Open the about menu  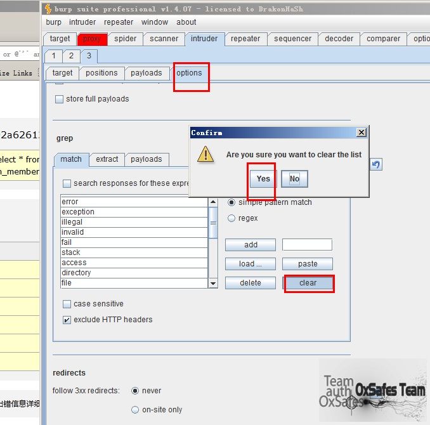click(x=186, y=22)
